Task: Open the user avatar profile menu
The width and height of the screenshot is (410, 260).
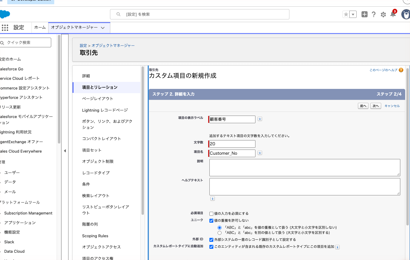Action: 405,14
